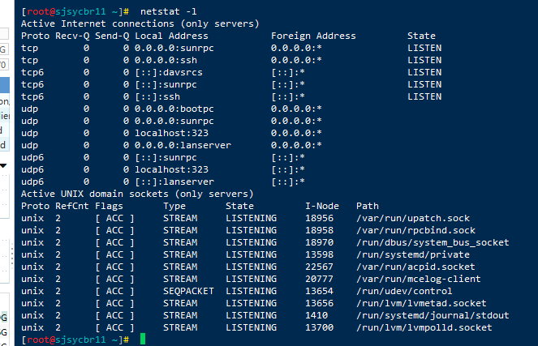Select the line "Active UNIX domain sockets (only servers)"

[137, 194]
